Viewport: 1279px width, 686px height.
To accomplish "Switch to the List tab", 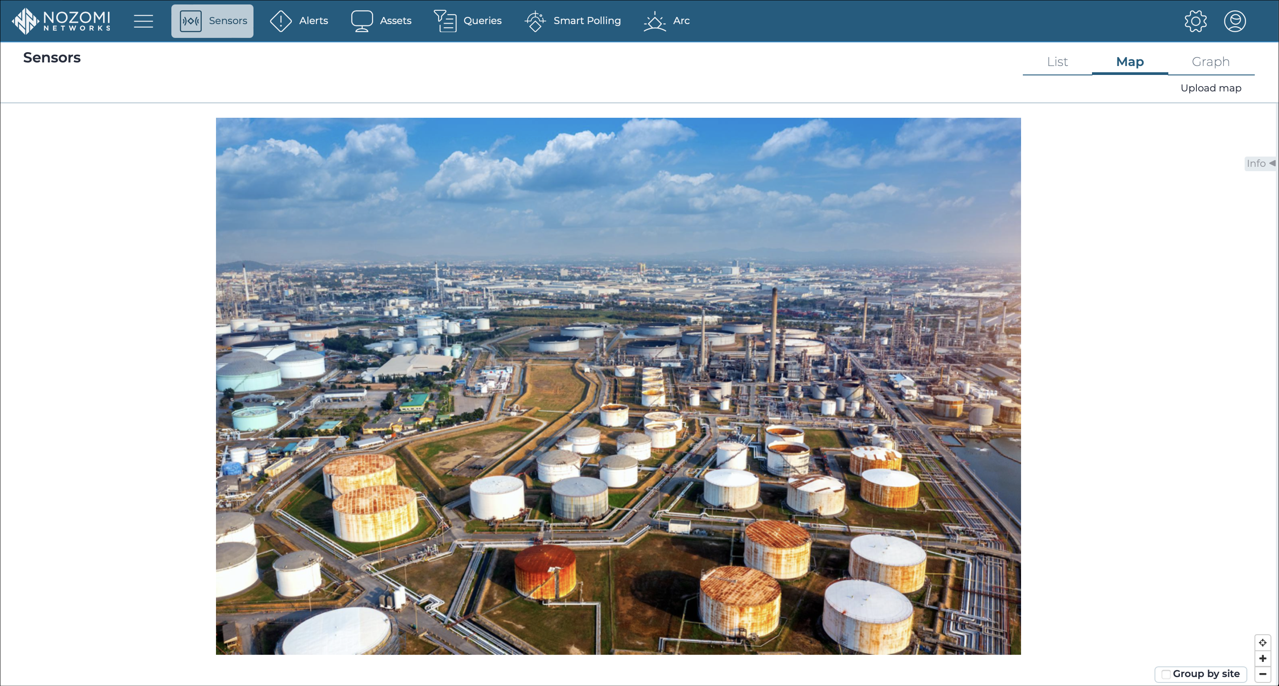I will coord(1057,62).
